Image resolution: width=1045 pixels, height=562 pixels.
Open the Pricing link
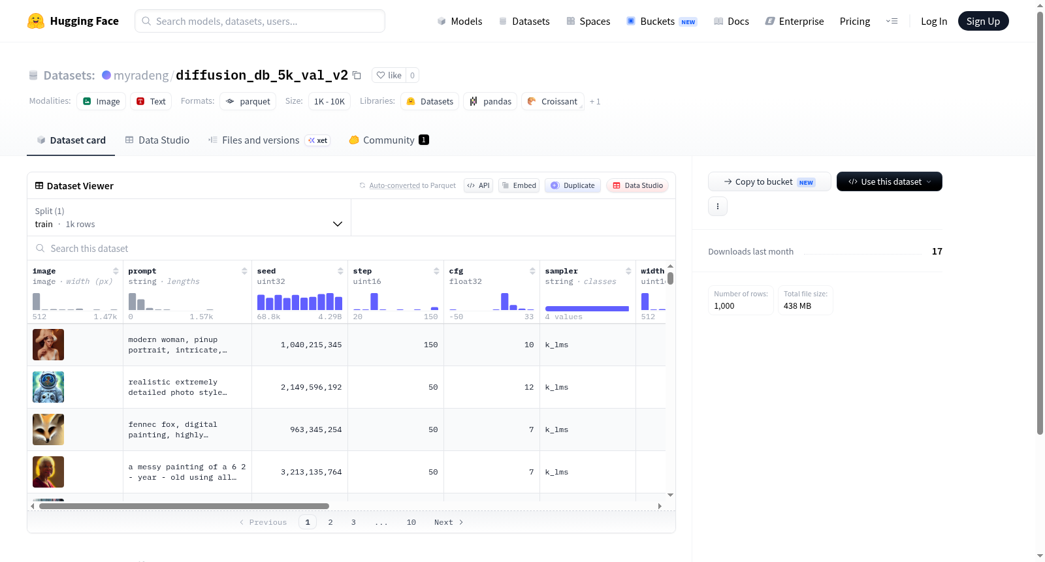(x=855, y=21)
